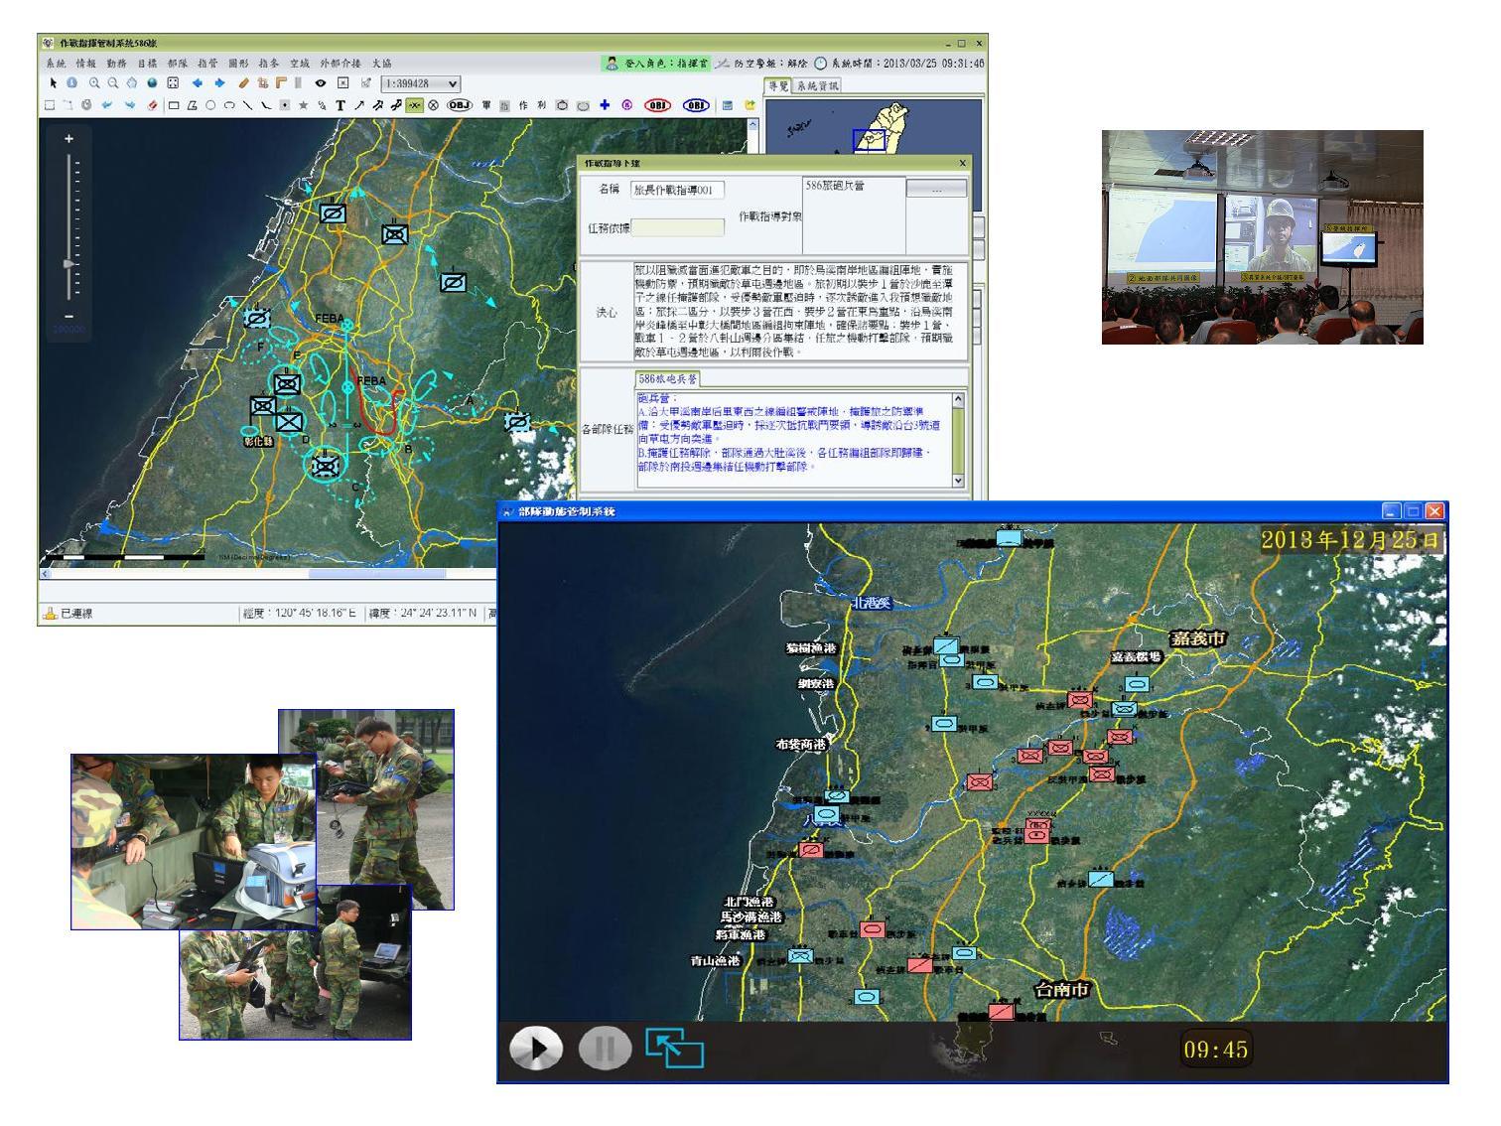Open the 外部介接 menu
The height and width of the screenshot is (1126, 1501).
[341, 64]
